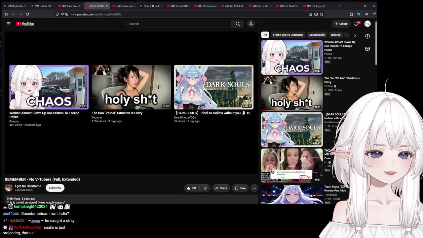Viewport: 423px width, 238px height.
Task: Show more filter chips with right arrow
Action: pyautogui.click(x=355, y=35)
